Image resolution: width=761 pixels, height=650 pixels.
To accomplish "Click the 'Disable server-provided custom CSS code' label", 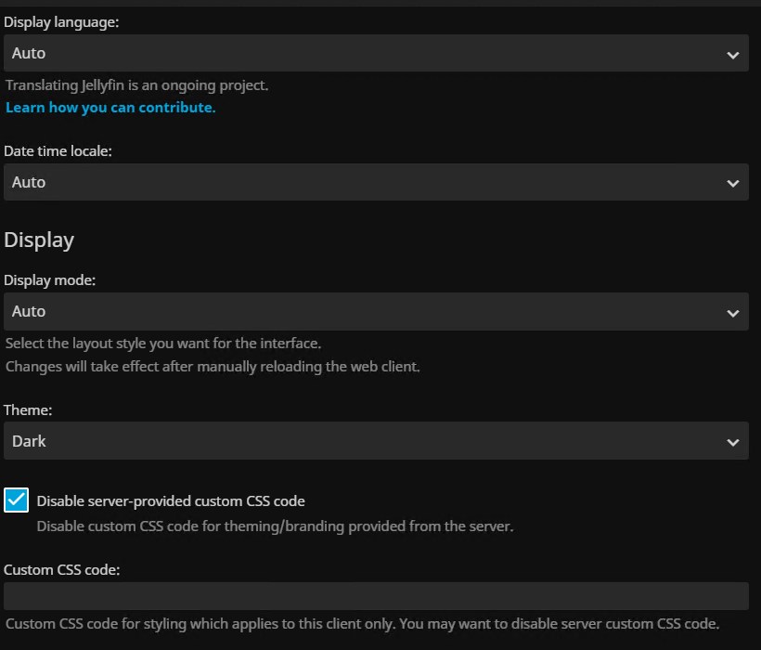I will (171, 501).
